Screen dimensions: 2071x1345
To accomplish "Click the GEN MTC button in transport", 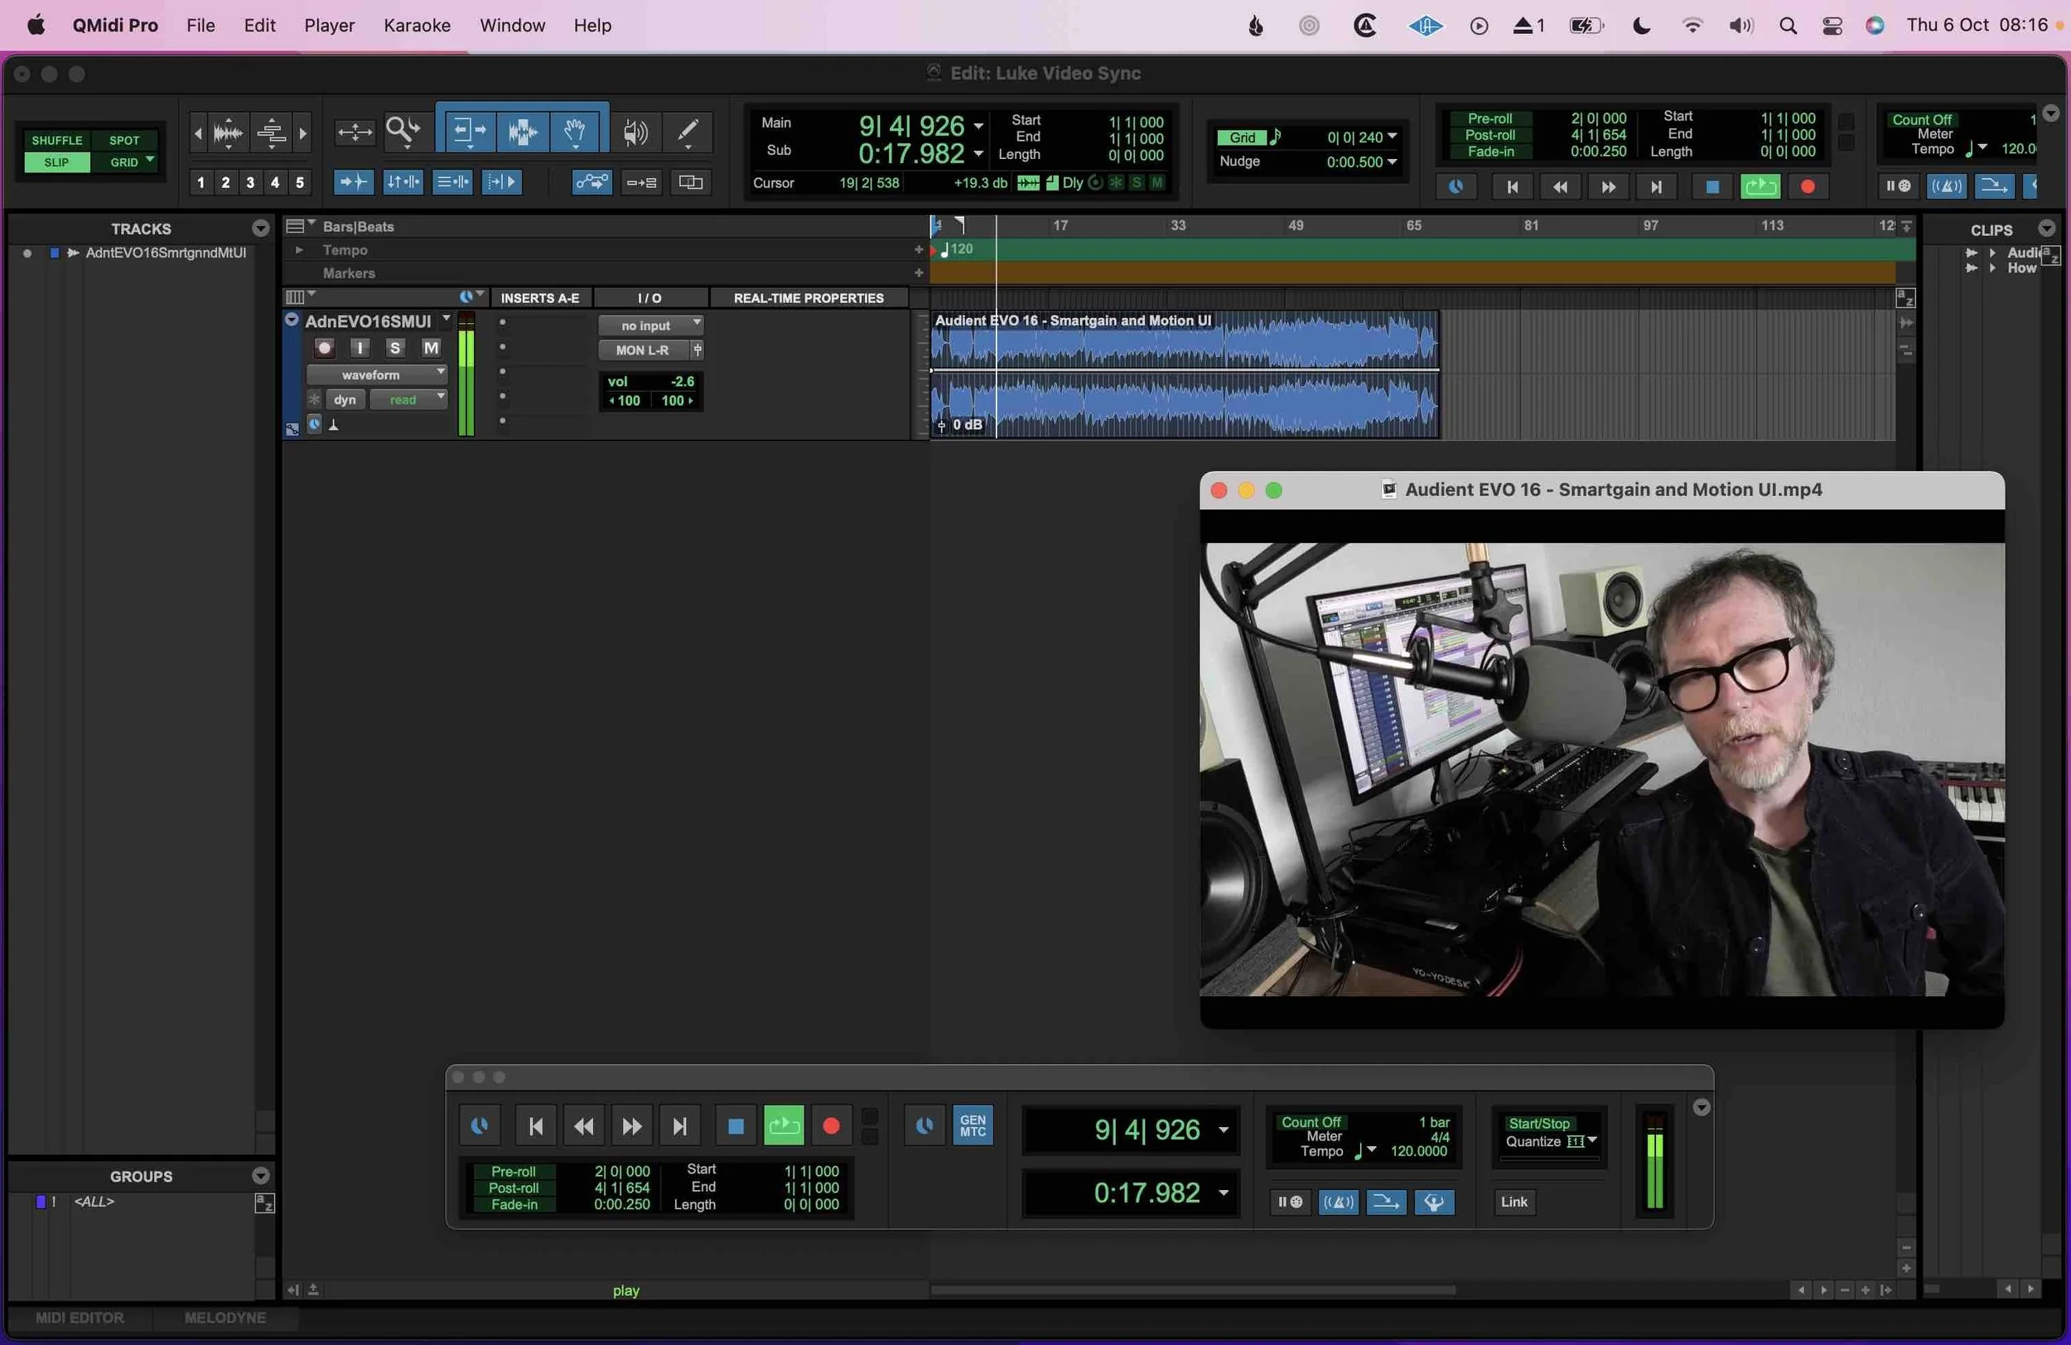I will tap(973, 1124).
